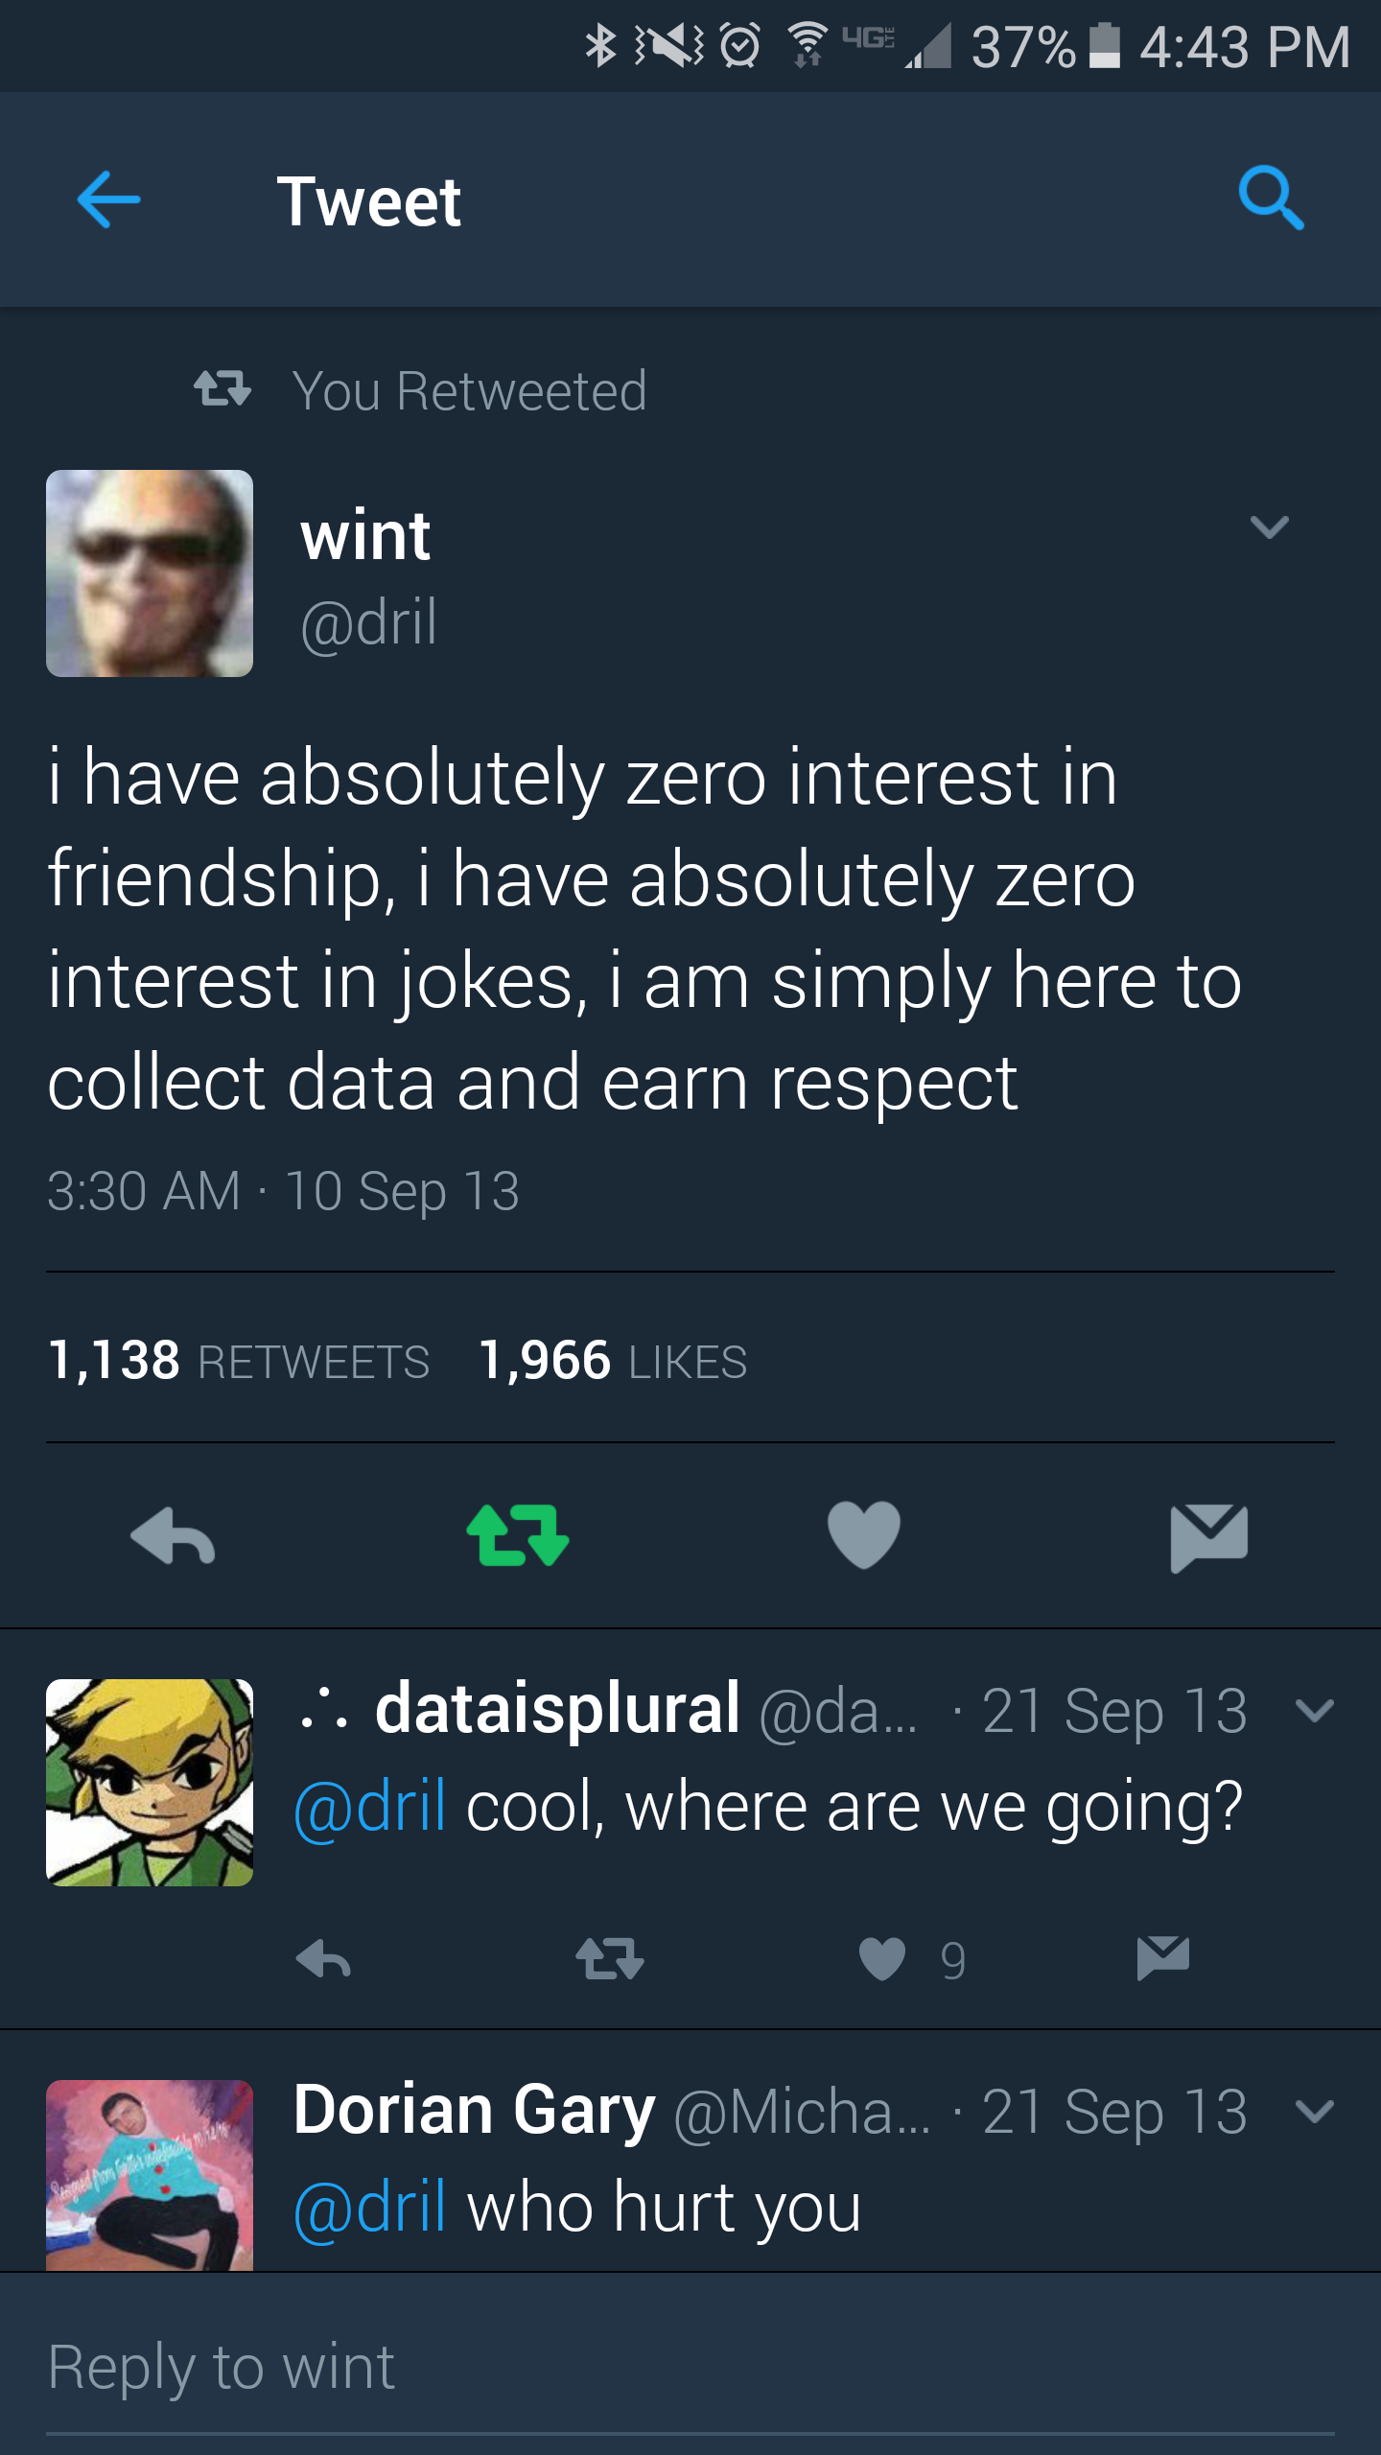Send dataisplural's tweet via direct message
This screenshot has height=2455, width=1381.
[x=1162, y=1957]
